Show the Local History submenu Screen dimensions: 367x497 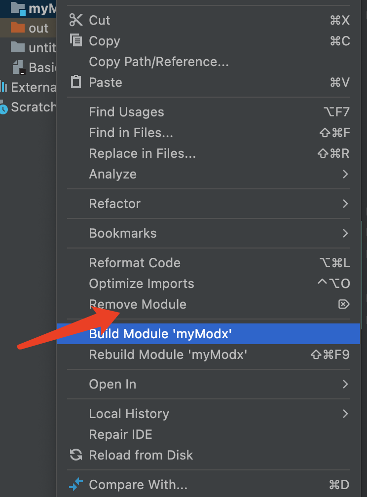click(x=345, y=414)
